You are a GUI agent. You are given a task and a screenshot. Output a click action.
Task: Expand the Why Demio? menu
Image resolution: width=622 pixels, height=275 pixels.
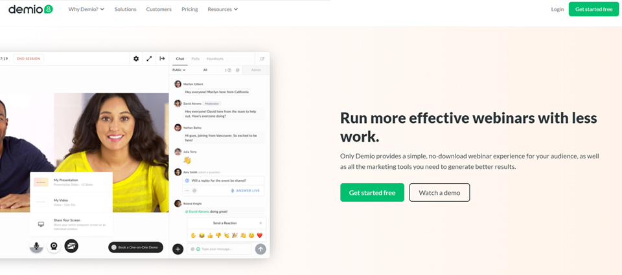(x=86, y=9)
